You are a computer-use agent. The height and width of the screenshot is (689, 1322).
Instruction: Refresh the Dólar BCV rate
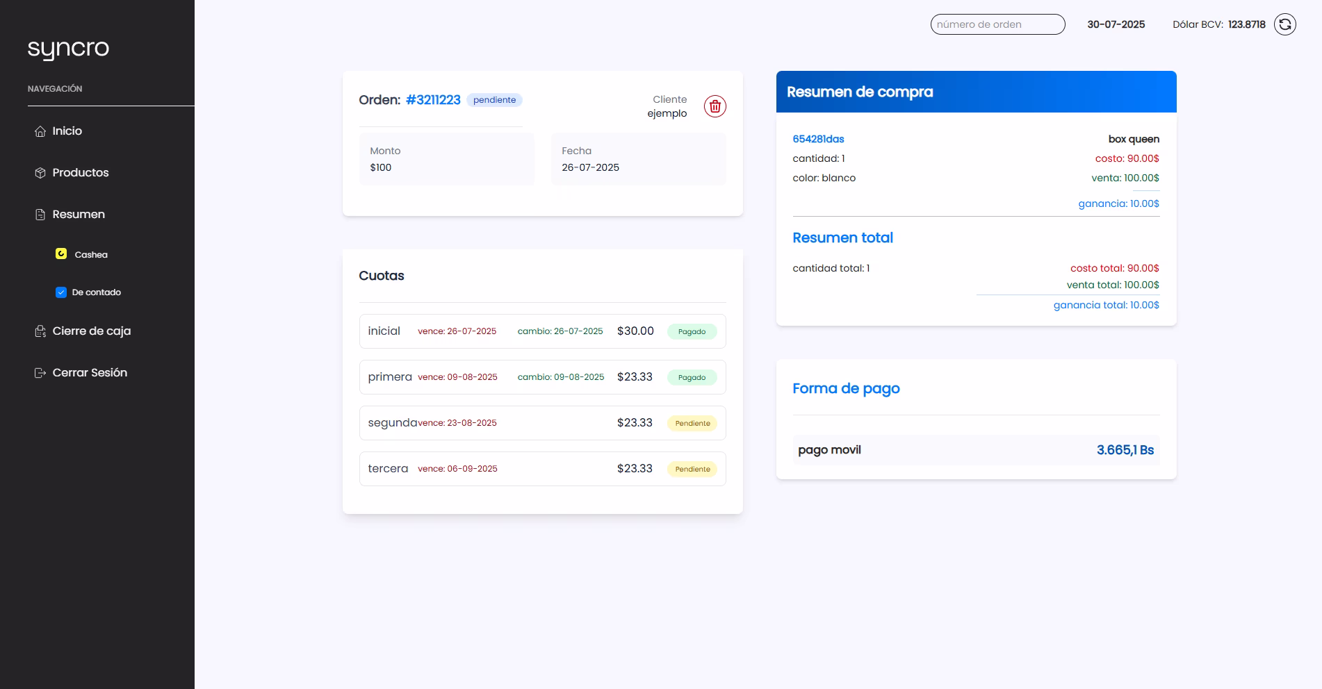point(1285,24)
